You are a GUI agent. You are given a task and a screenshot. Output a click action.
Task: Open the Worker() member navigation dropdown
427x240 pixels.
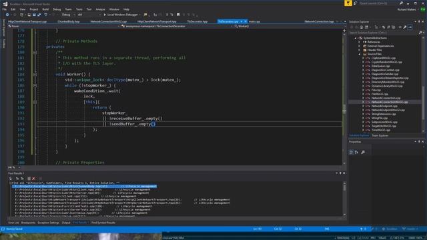point(288,27)
